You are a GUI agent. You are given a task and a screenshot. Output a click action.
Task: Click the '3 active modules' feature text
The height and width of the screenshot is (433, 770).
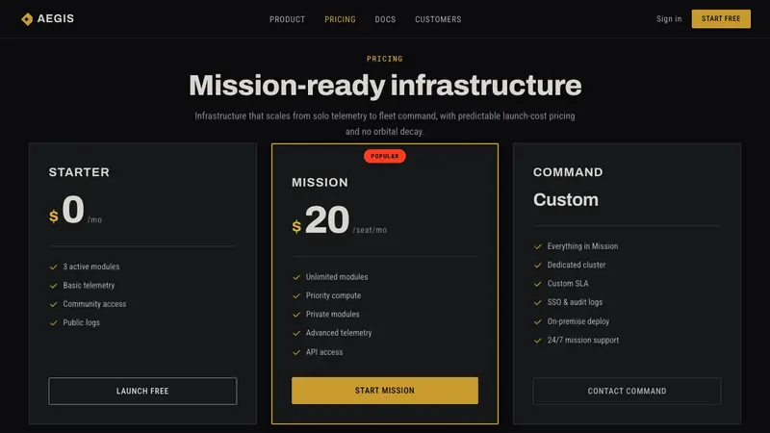(x=91, y=267)
